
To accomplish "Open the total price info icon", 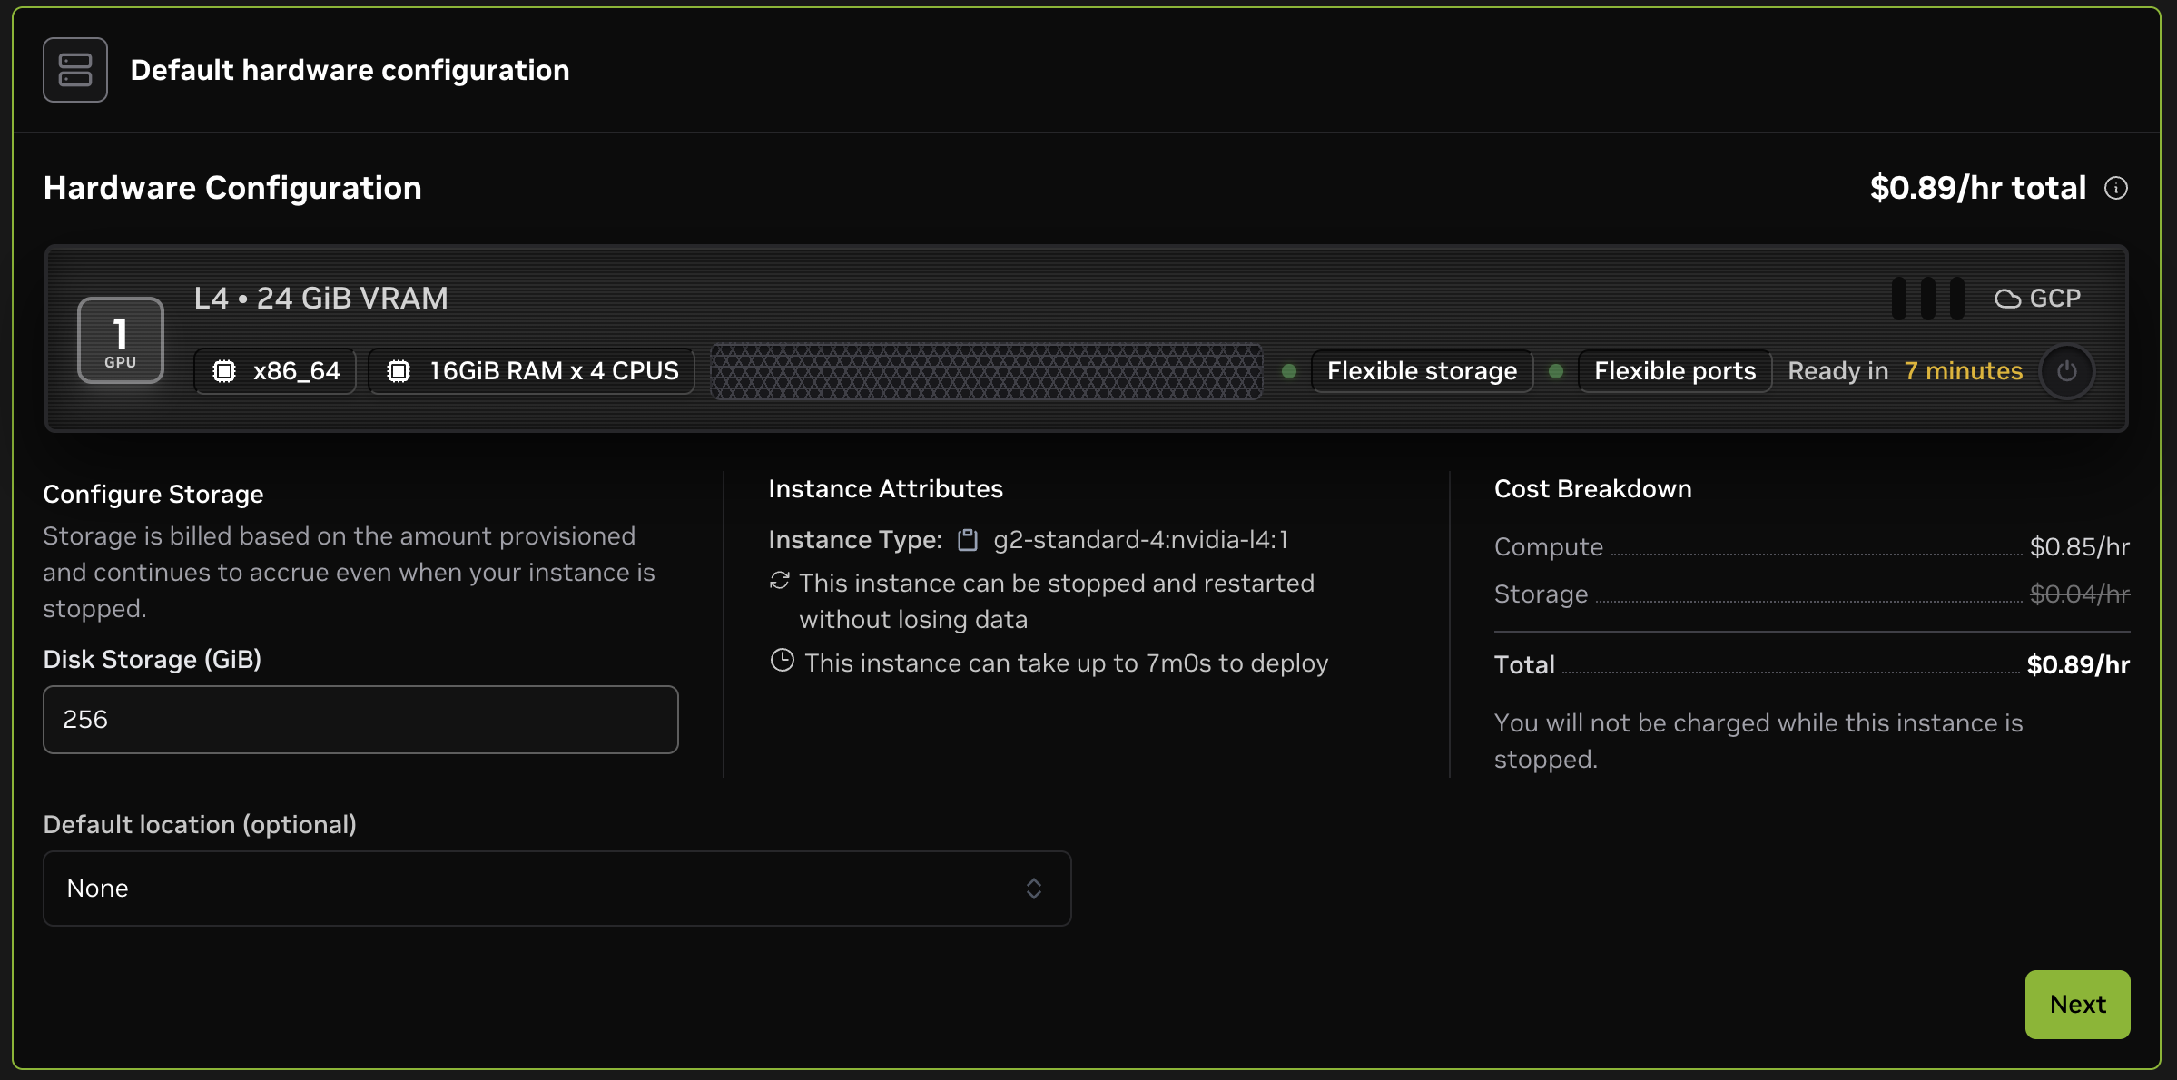I will (x=2116, y=188).
